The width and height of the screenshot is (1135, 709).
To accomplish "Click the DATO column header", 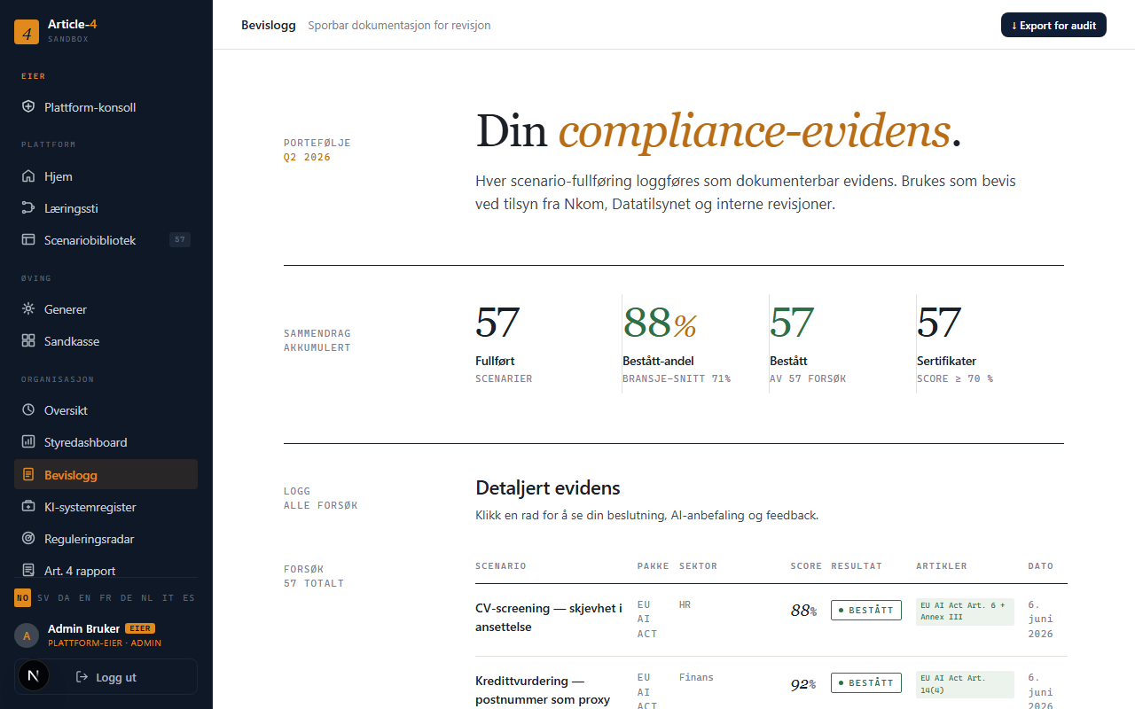I will (1041, 565).
